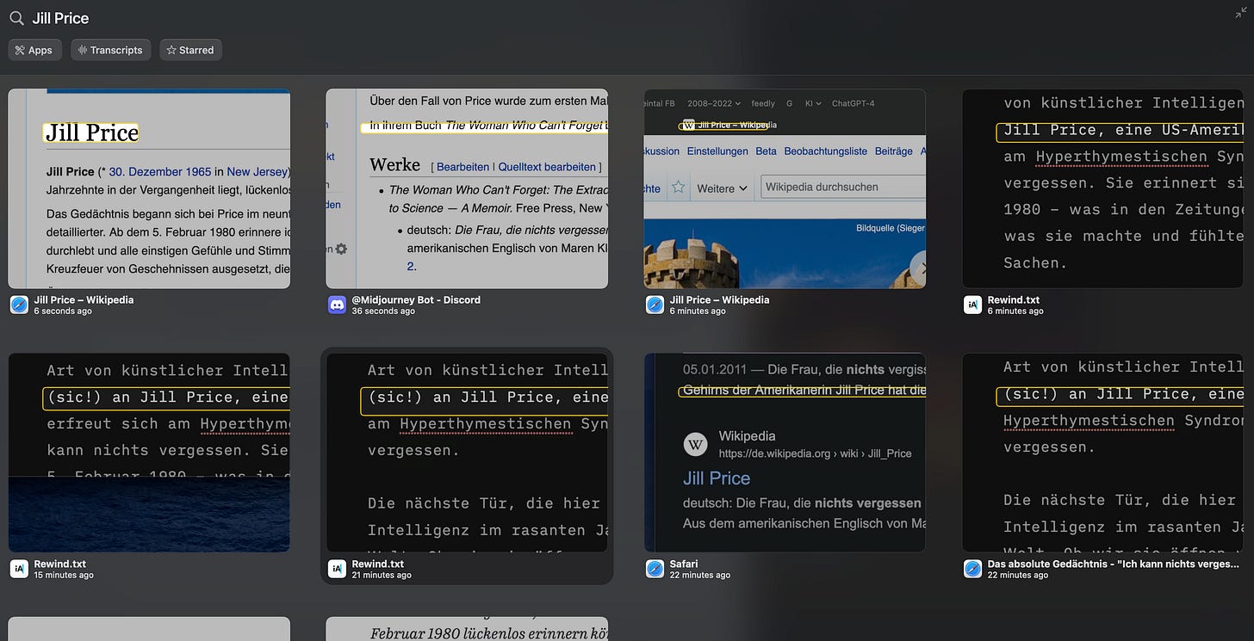This screenshot has width=1254, height=641.
Task: Click "6 minutes ago" under Rewind.txt
Action: tap(1015, 311)
